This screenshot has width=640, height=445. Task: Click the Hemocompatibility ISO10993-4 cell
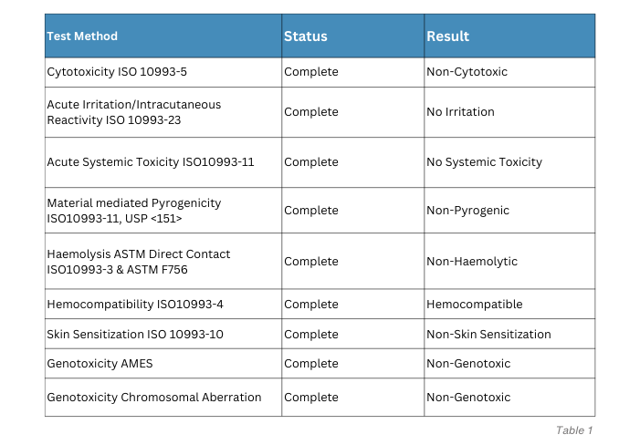163,304
